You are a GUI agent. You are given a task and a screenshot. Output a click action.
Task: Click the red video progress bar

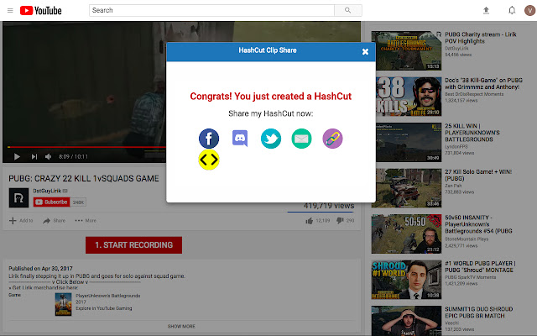(87, 147)
